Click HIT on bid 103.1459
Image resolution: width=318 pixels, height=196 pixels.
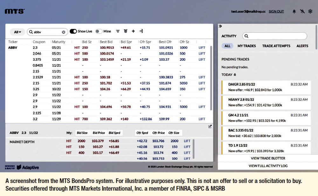tap(77, 59)
